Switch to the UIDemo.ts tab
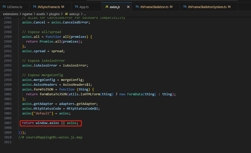The width and height of the screenshot is (251, 153). [15, 7]
